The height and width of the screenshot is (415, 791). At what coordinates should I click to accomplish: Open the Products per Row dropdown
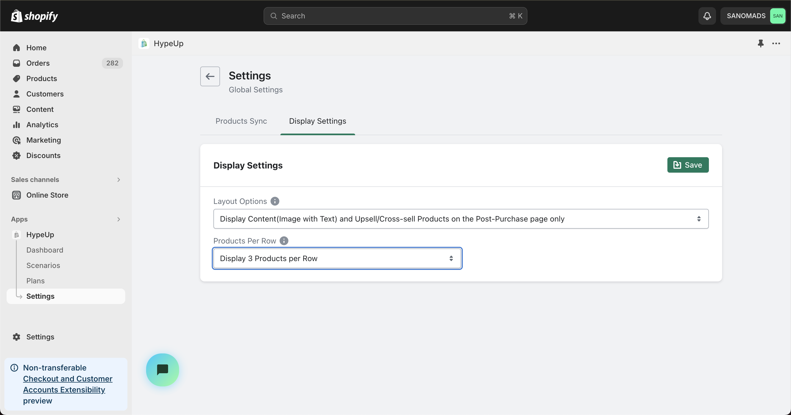[337, 258]
